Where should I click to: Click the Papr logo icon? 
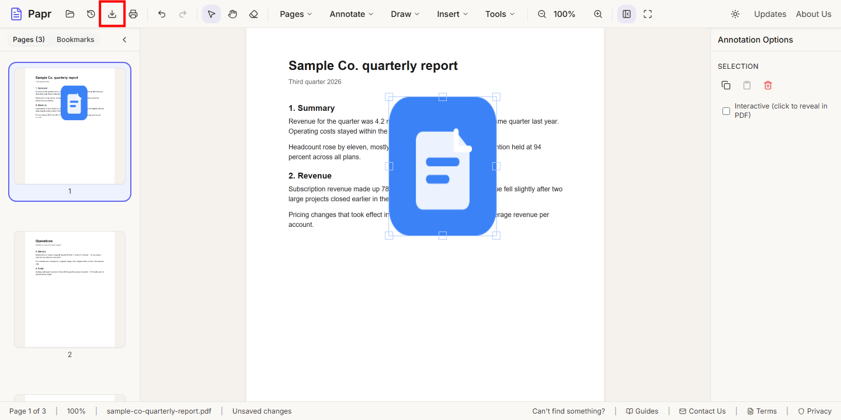pyautogui.click(x=16, y=14)
